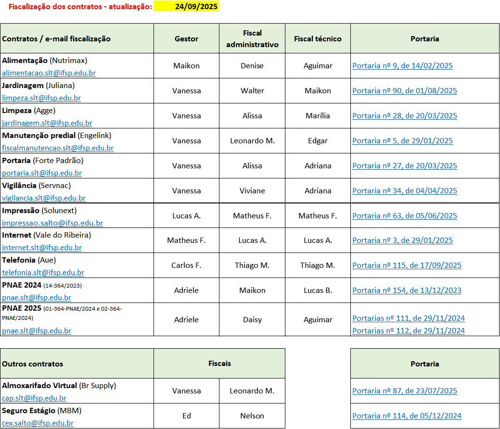Open Portaria nº 90 de 01/08/2025 link
Image resolution: width=500 pixels, height=429 pixels.
pyautogui.click(x=404, y=91)
